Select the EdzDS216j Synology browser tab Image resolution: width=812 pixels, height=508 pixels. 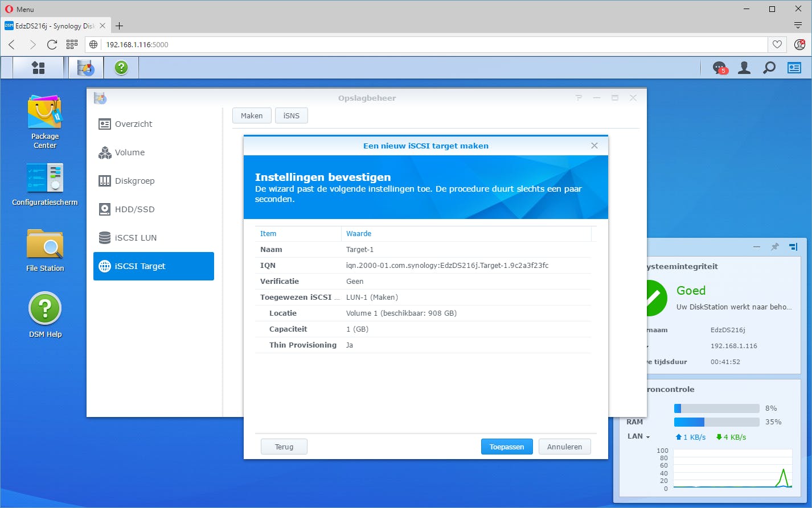coord(56,26)
